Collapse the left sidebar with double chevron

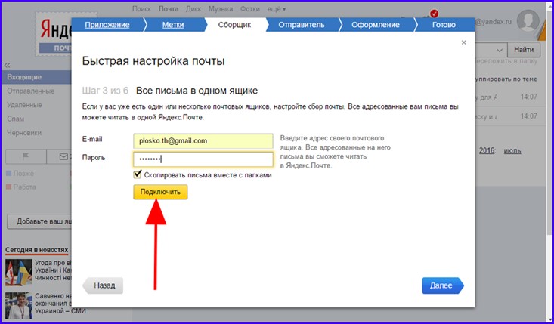pyautogui.click(x=8, y=66)
